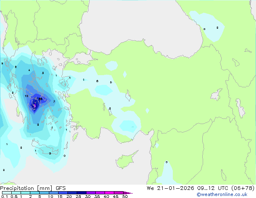Image resolution: width=256 pixels, height=198 pixels.
Task: Click the 25–30 mm dark navy legend box
Action: click(81, 193)
